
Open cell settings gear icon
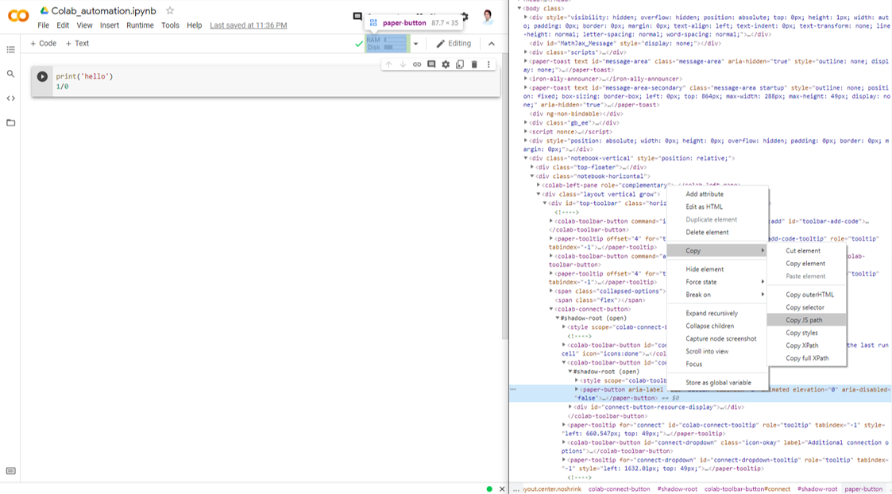446,64
